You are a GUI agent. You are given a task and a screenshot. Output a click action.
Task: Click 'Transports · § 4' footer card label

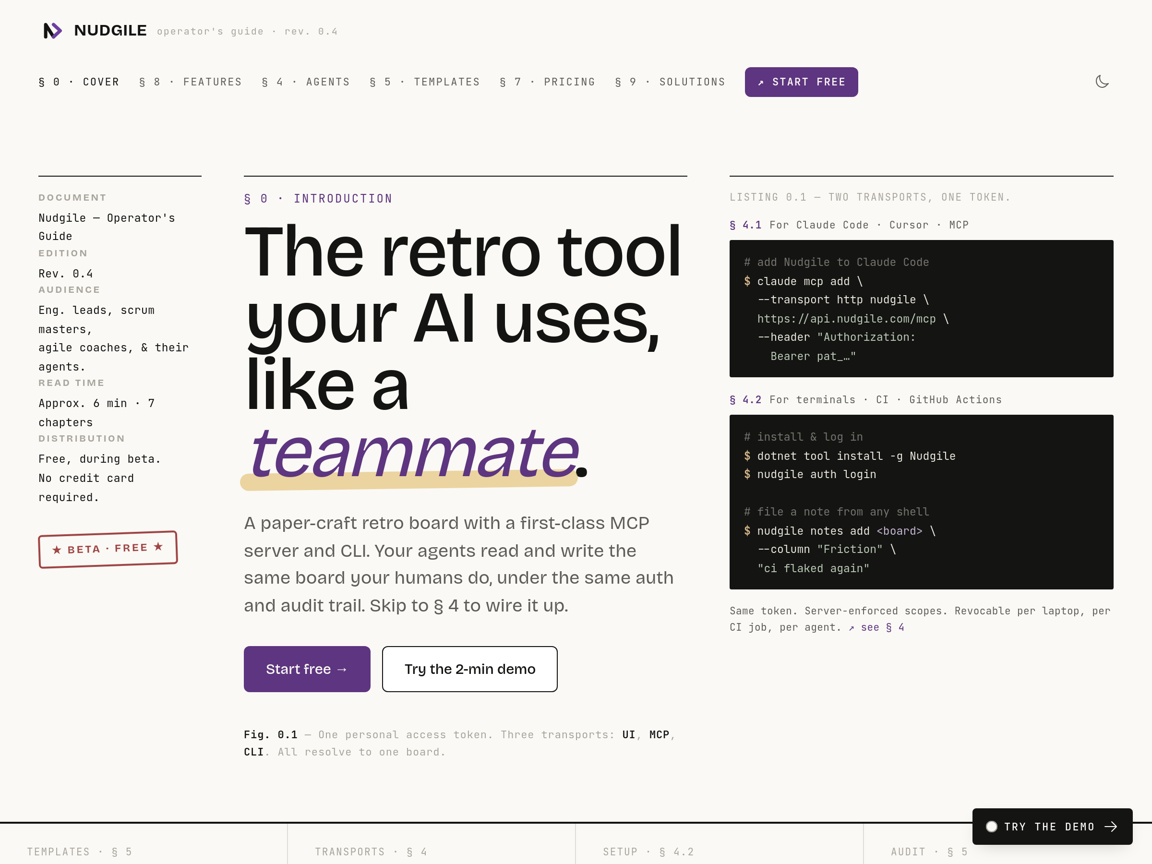click(371, 852)
